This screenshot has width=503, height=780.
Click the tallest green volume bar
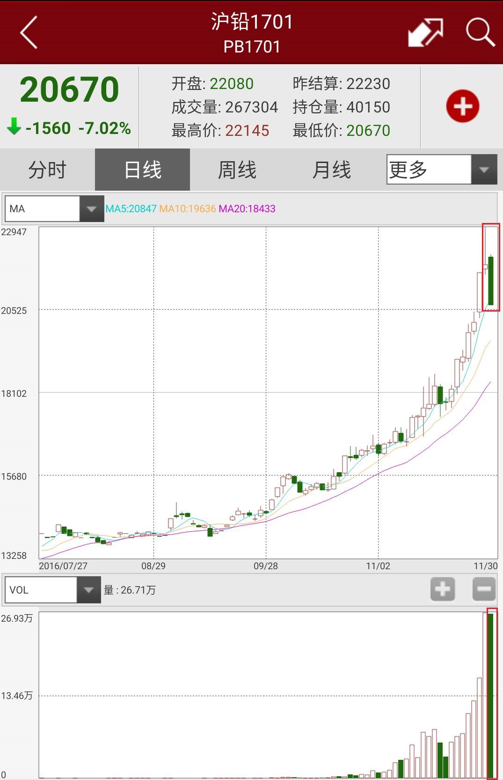click(490, 695)
